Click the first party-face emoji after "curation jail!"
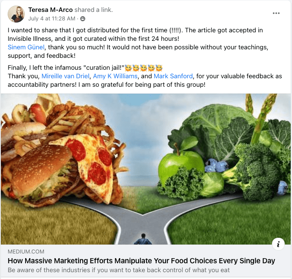 [x=128, y=68]
